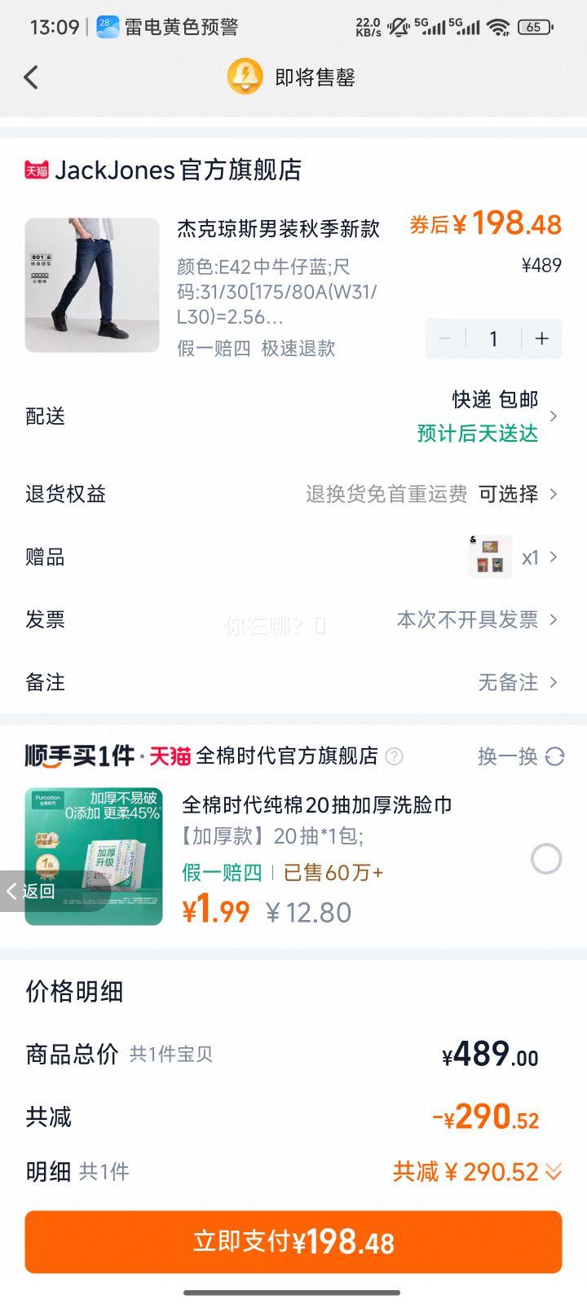The width and height of the screenshot is (587, 1304).
Task: Open JackJones官方旗舰店 store link
Action: [x=179, y=170]
